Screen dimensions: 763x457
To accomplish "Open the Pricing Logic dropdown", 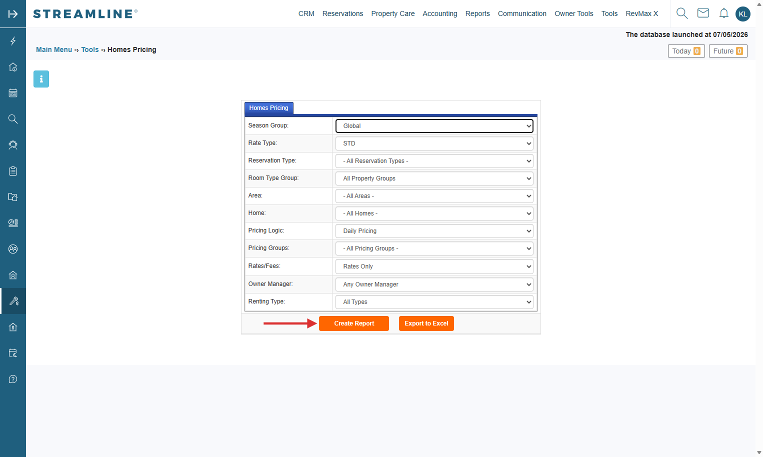I will pos(434,231).
